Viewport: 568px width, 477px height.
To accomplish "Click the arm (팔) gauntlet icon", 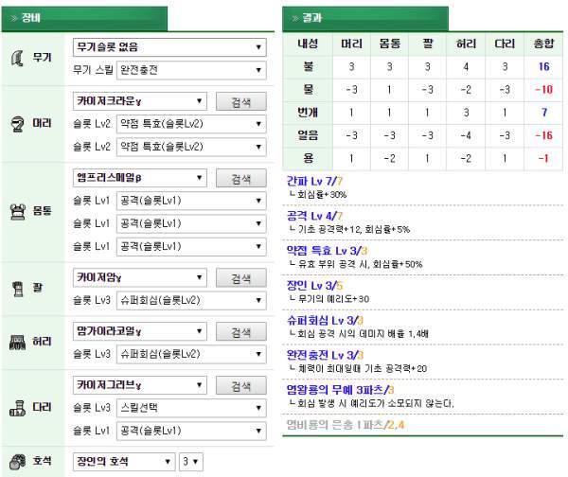I will 17,289.
